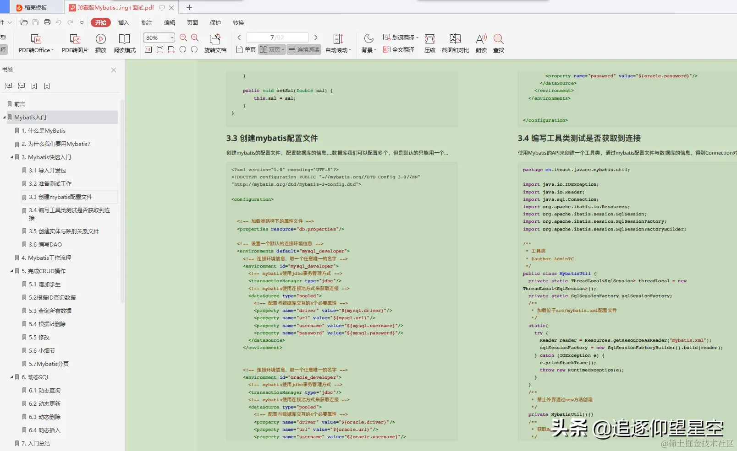Open the 编辑 ribbon tab
Image resolution: width=737 pixels, height=451 pixels.
170,22
